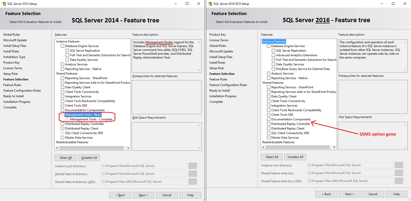Viewport: 411px width, 201px height.
Task: Open License Terms step in 2016 Setup
Action: [219, 40]
